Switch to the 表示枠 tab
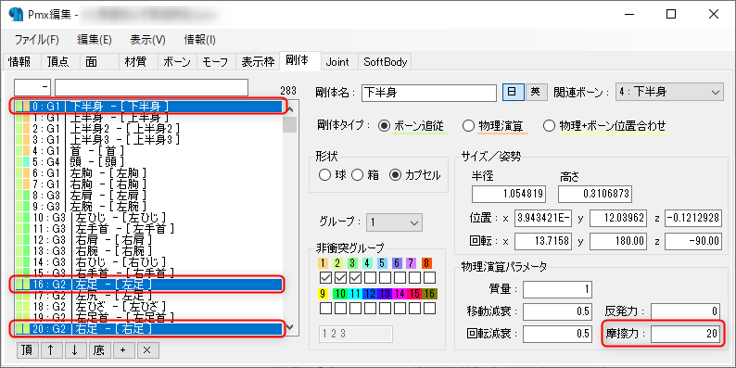This screenshot has height=368, width=736. tap(258, 62)
